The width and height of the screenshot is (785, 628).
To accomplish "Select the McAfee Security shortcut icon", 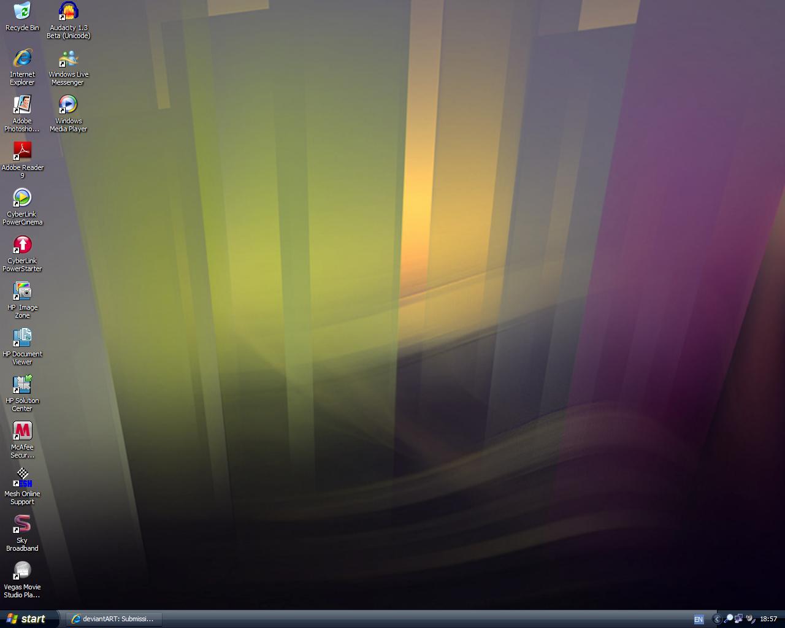I will coord(22,440).
